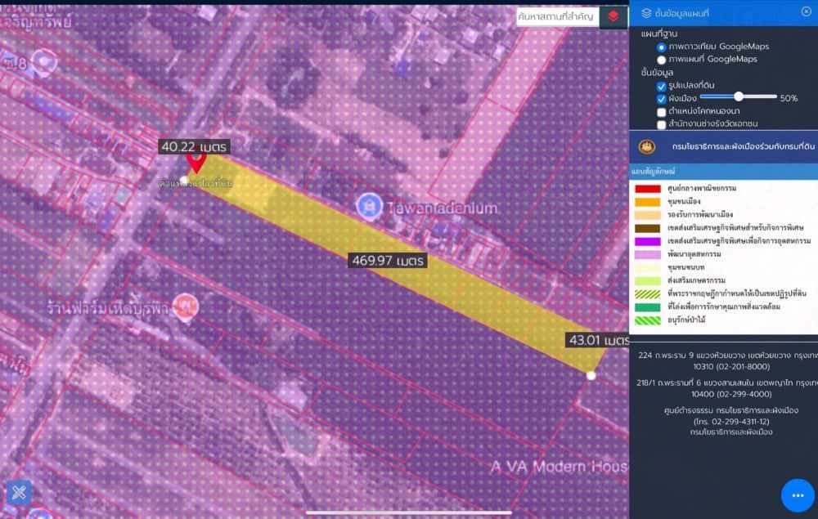Viewport: 818px width, 519px height.
Task: Click the 469.97 เมตร measurement label
Action: click(x=387, y=261)
